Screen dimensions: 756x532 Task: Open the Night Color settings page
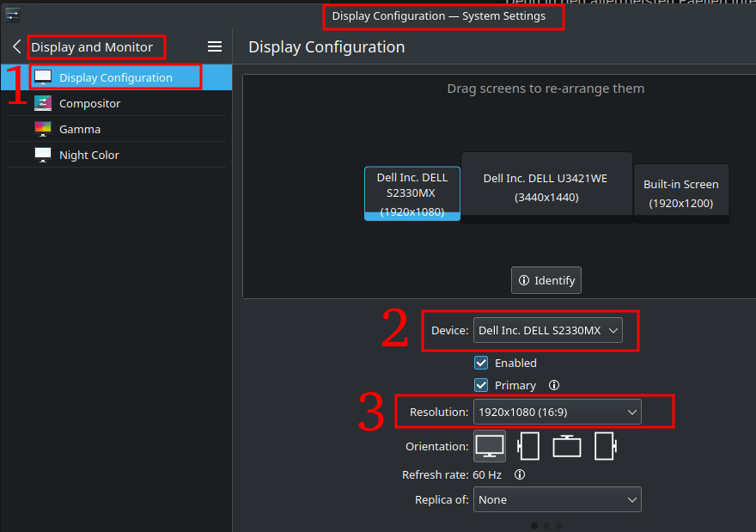pyautogui.click(x=116, y=155)
